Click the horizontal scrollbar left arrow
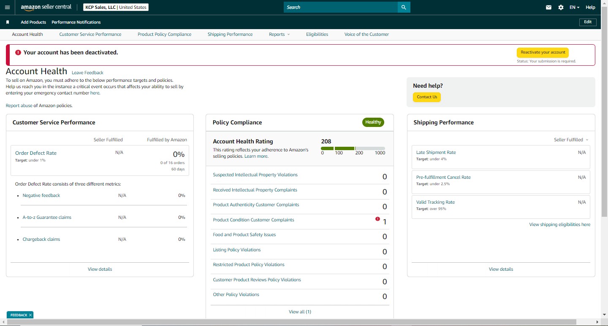Screen dimensions: 608x326 [x=3, y=323]
